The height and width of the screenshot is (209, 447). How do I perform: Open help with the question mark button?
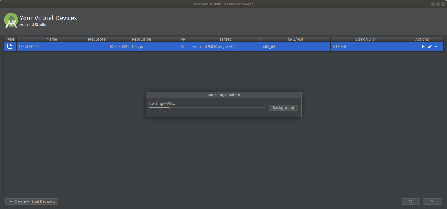click(x=432, y=201)
